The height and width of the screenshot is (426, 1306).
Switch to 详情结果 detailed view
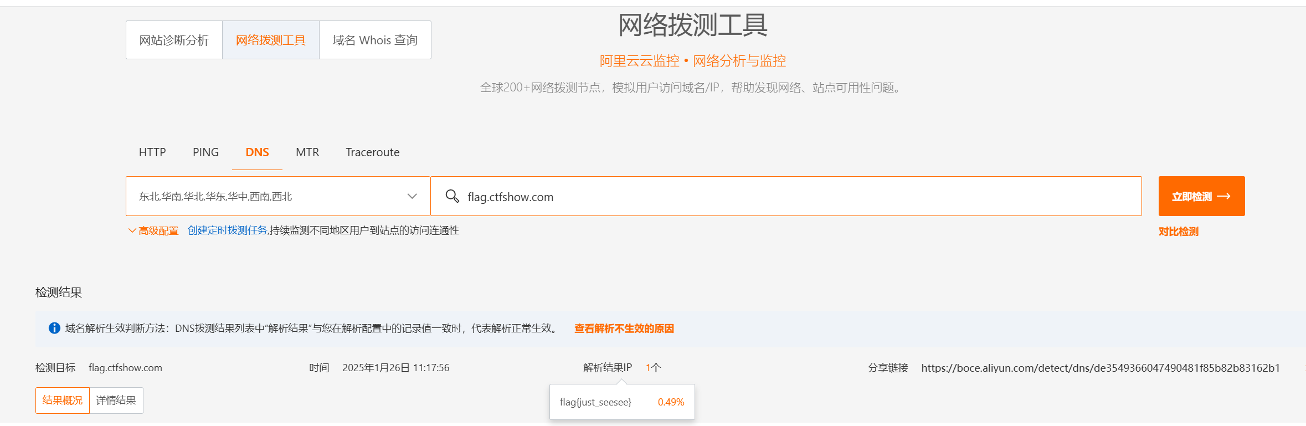coord(116,401)
